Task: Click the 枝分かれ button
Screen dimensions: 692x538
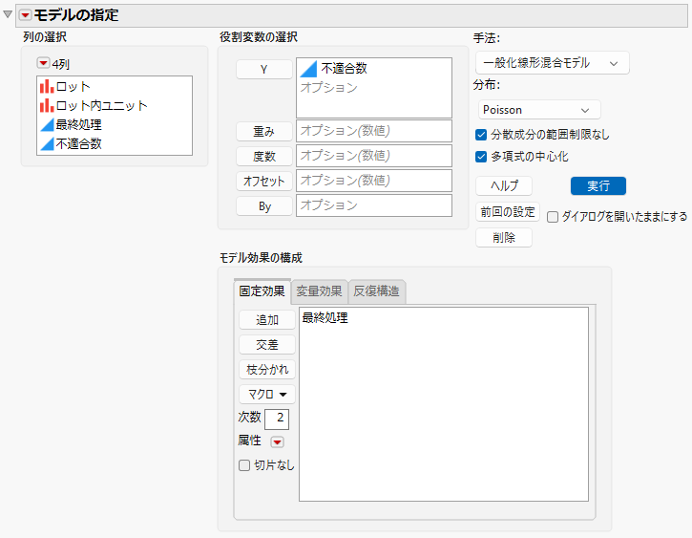Action: (267, 369)
